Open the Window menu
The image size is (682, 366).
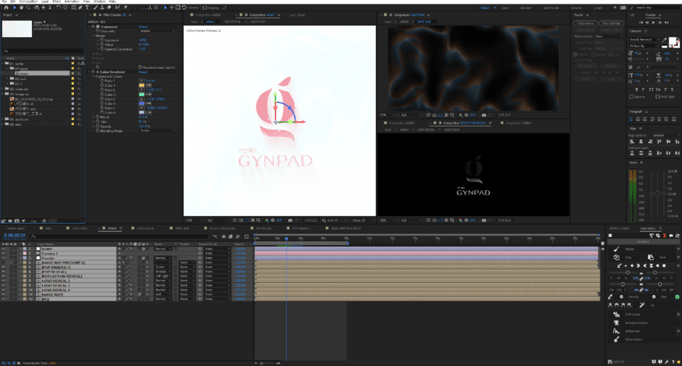click(99, 1)
